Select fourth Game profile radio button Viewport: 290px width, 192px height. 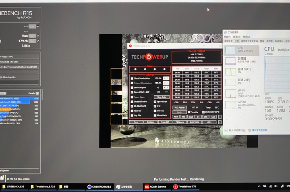pos(164,69)
